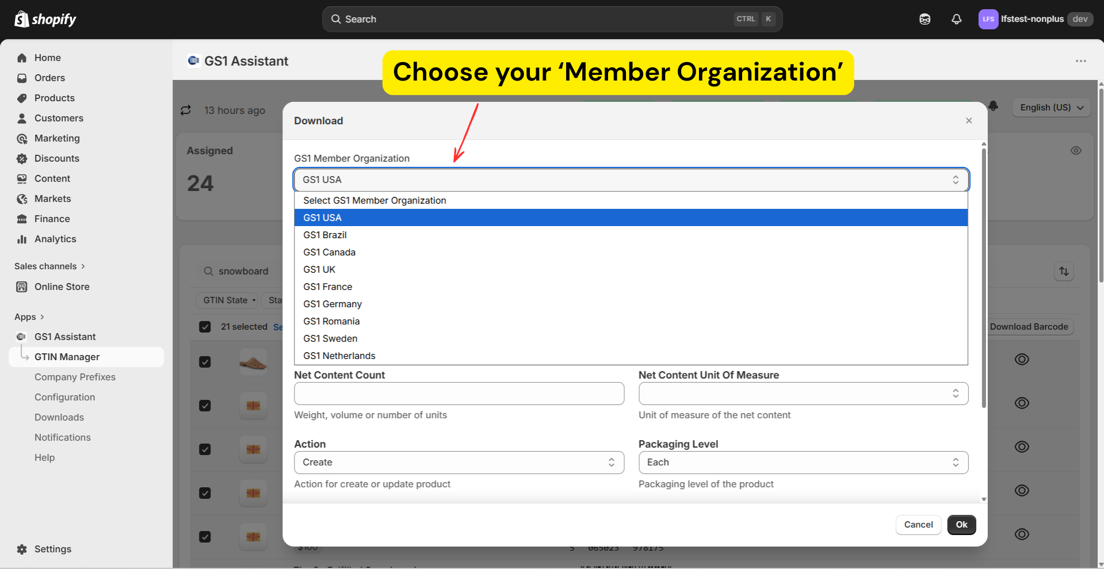The width and height of the screenshot is (1104, 569).
Task: Choose Select GS1 Member Organization option
Action: coord(631,200)
